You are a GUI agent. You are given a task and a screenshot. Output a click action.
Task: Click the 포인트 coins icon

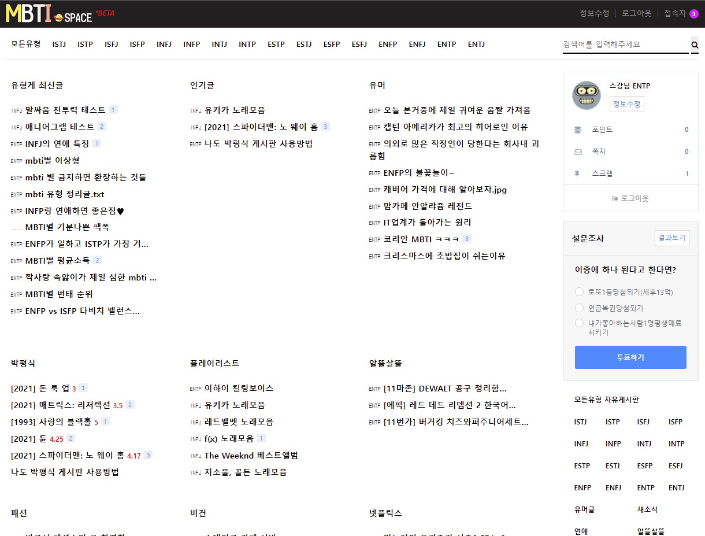[x=578, y=130]
